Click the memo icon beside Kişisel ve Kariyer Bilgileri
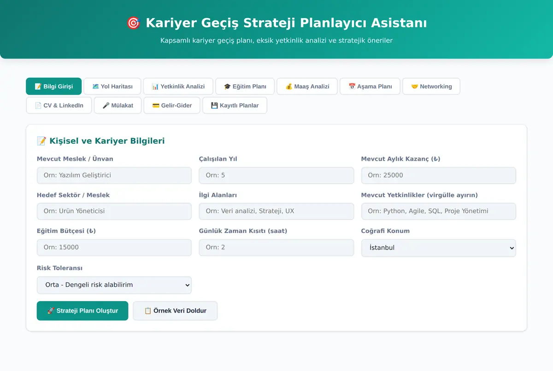The height and width of the screenshot is (371, 553). pos(41,141)
